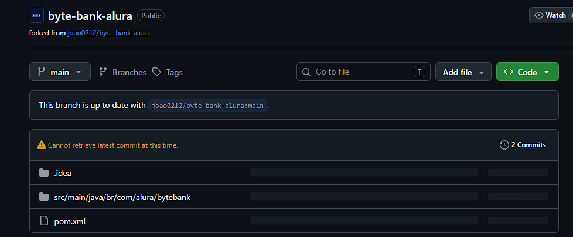The image size is (573, 237).
Task: Focus the Go to file search field
Action: (x=363, y=72)
